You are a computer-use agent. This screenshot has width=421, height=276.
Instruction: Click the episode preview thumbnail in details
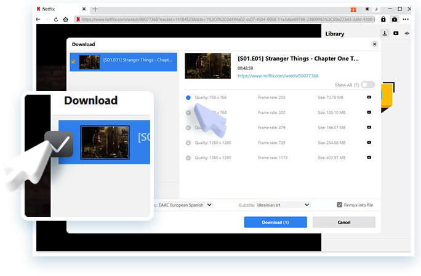coord(207,66)
